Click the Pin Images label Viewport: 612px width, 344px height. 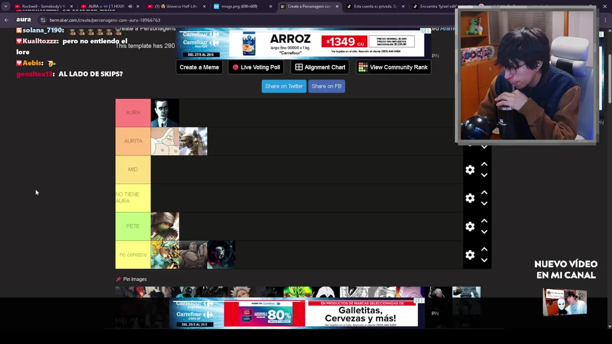tap(135, 279)
